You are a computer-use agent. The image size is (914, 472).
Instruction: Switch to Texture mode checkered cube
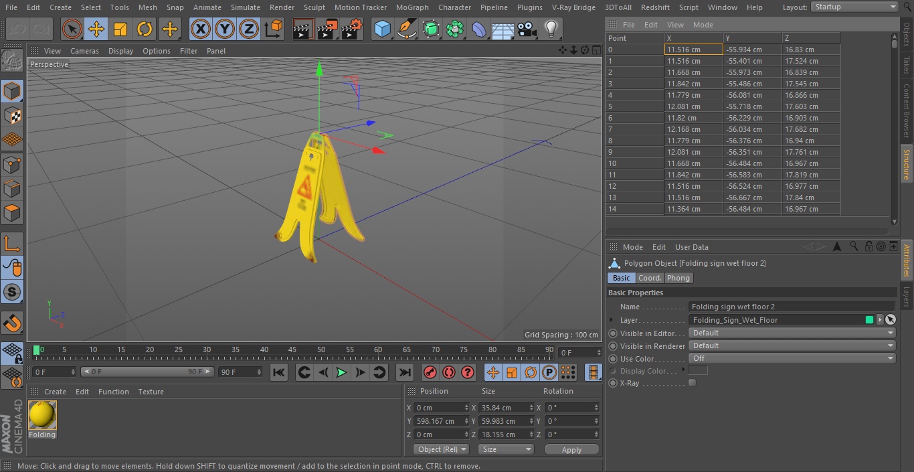12,115
